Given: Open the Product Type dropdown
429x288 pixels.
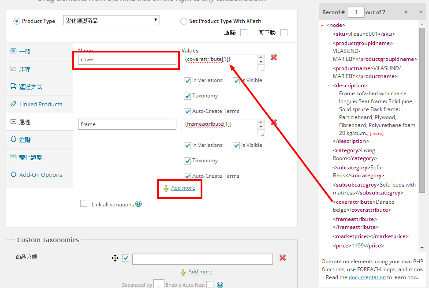Looking at the screenshot, I should pos(112,20).
